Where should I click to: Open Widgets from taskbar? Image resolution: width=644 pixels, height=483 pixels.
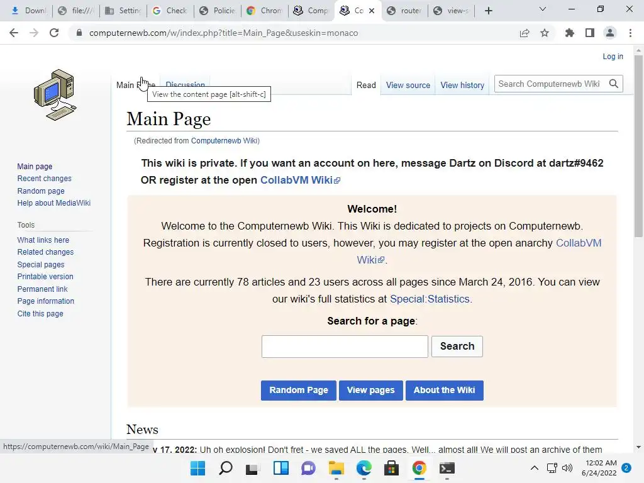281,468
